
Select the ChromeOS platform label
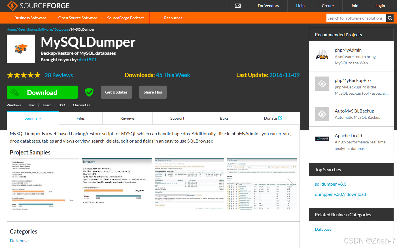pos(81,105)
